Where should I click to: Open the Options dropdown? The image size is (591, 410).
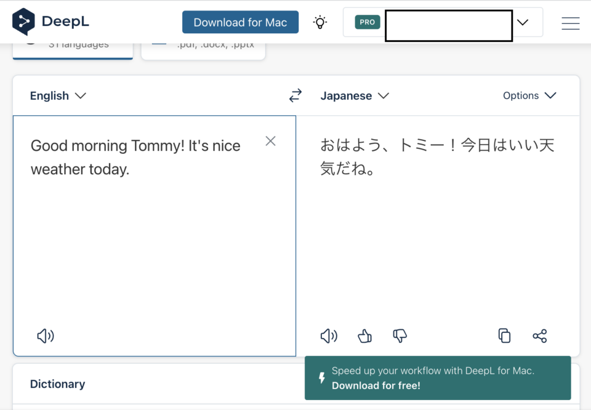coord(529,95)
